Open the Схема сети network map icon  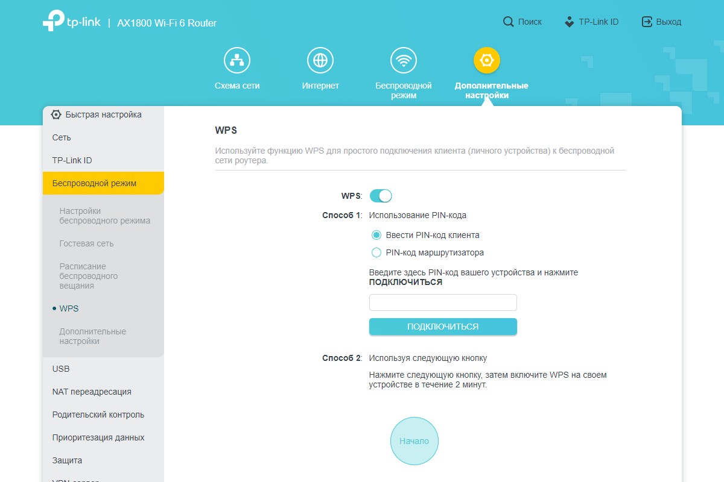coord(237,60)
